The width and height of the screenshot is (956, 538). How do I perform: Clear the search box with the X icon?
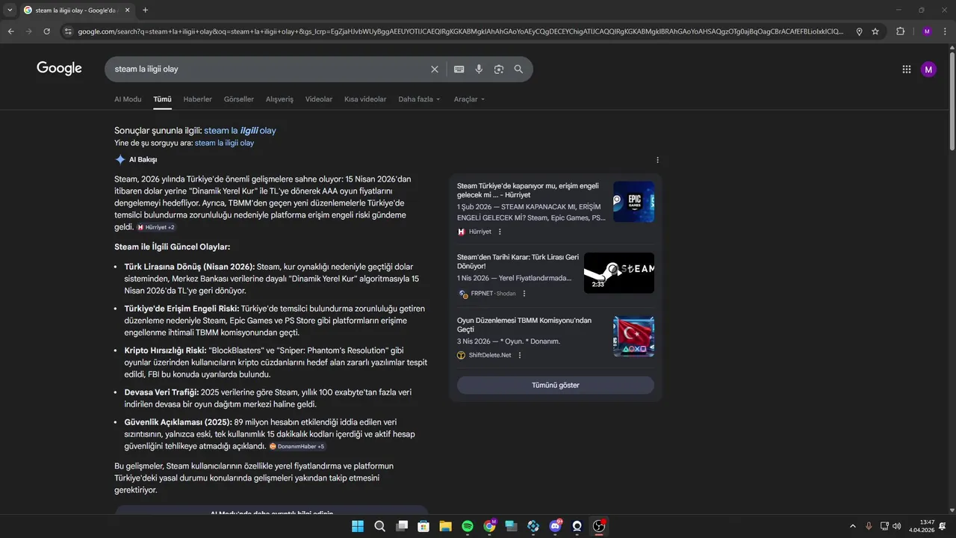pyautogui.click(x=435, y=69)
